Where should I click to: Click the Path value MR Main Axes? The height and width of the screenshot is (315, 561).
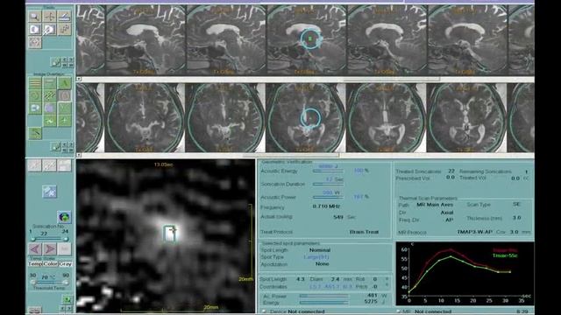[435, 205]
